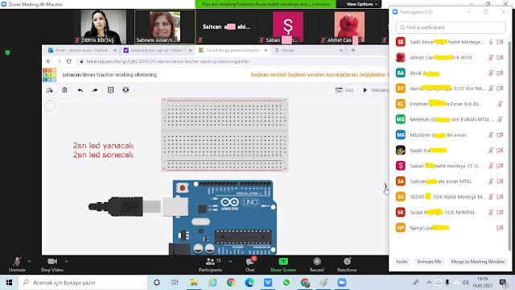
Task: Click the camera-off icon for Saitcan row
Action: [x=500, y=181]
